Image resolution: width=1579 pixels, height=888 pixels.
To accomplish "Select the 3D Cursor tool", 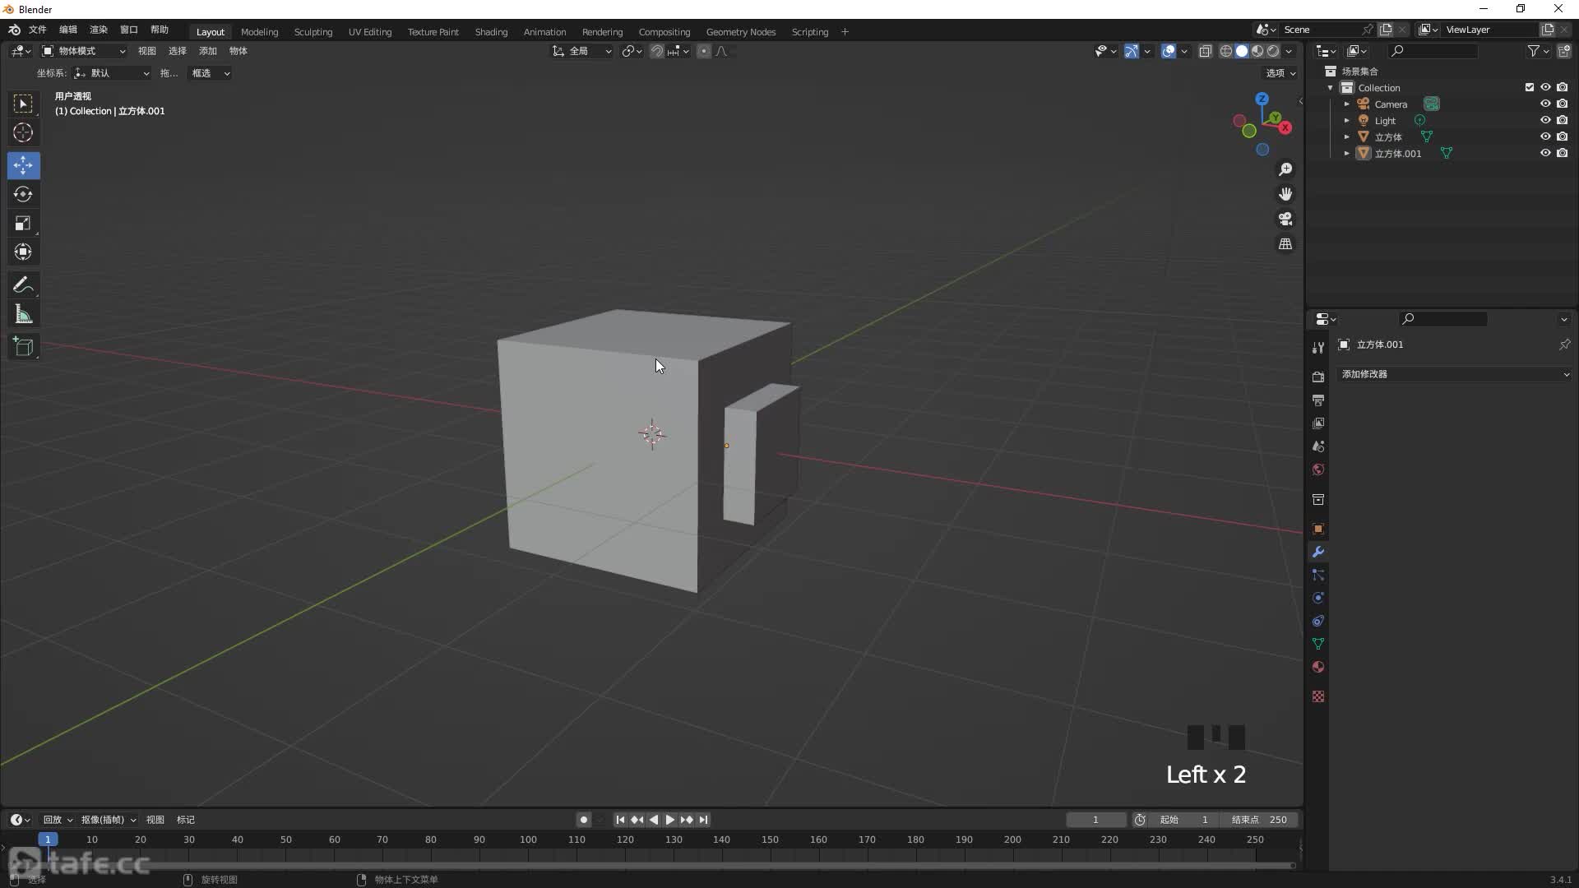I will click(23, 132).
